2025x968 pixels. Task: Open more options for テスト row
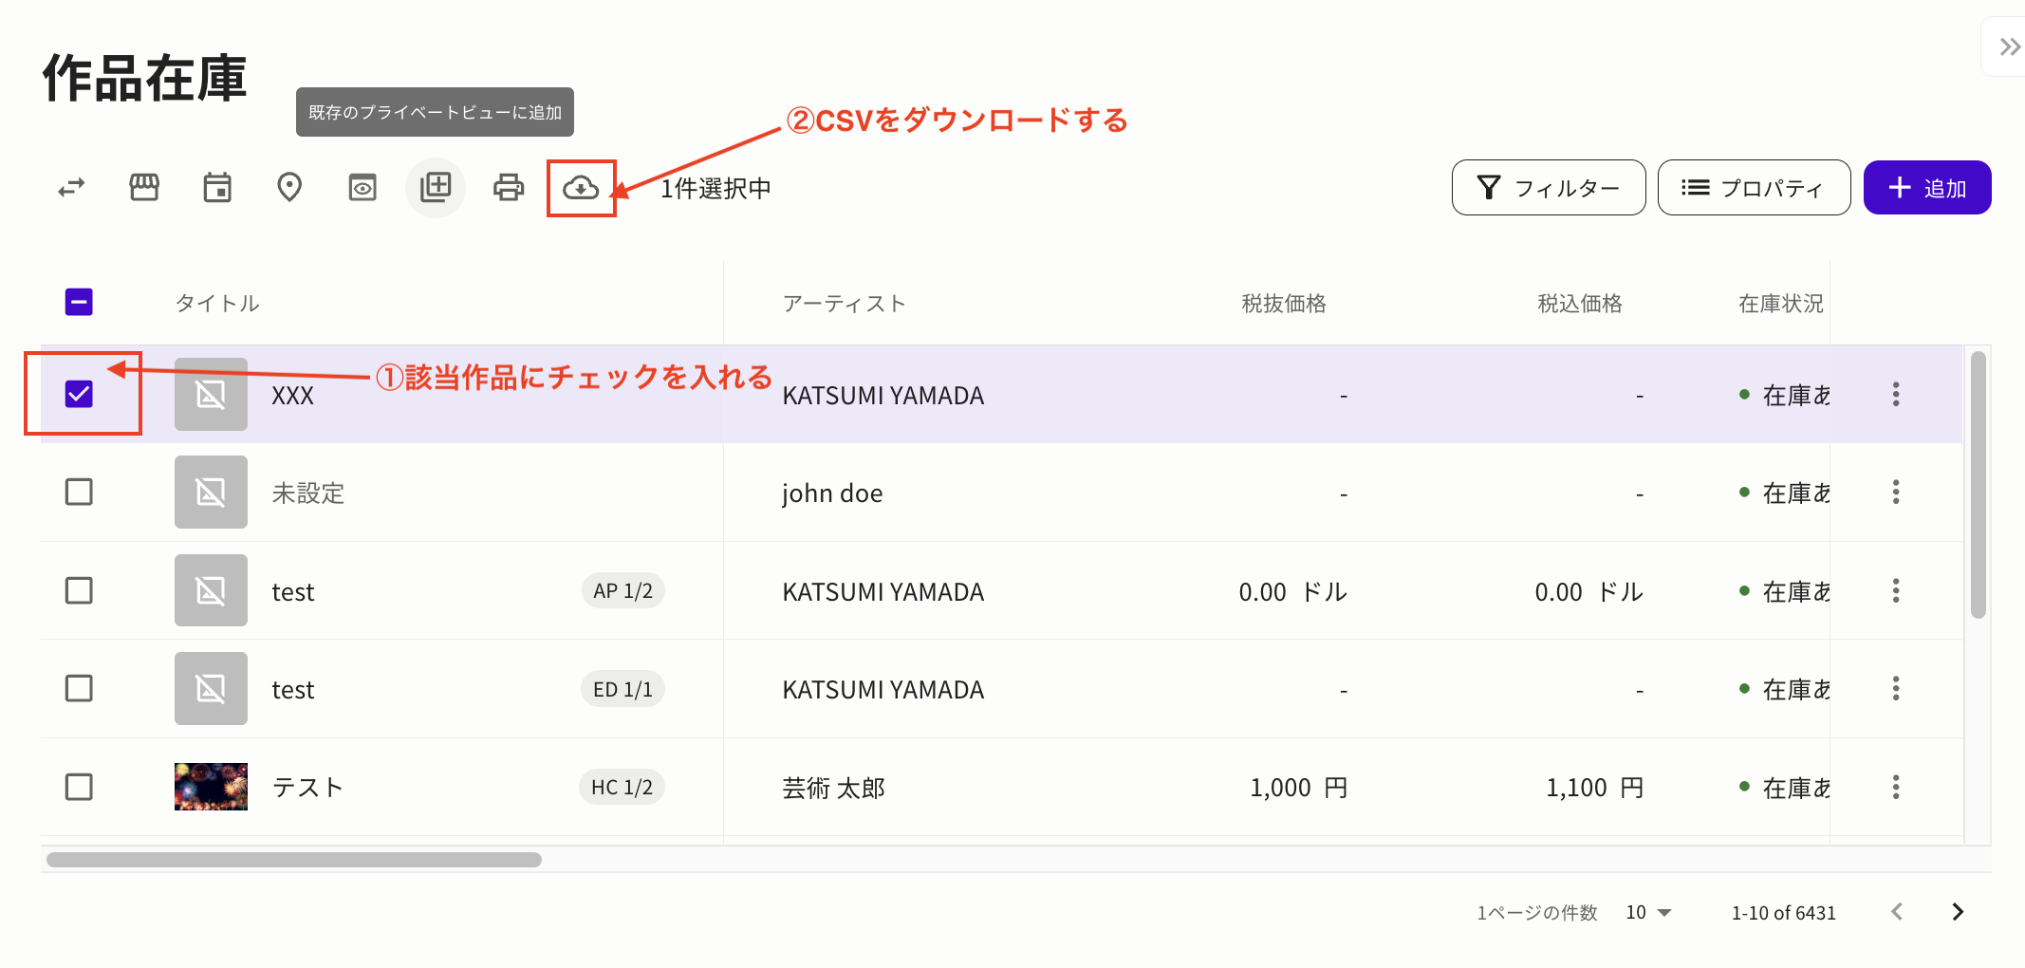tap(1896, 787)
